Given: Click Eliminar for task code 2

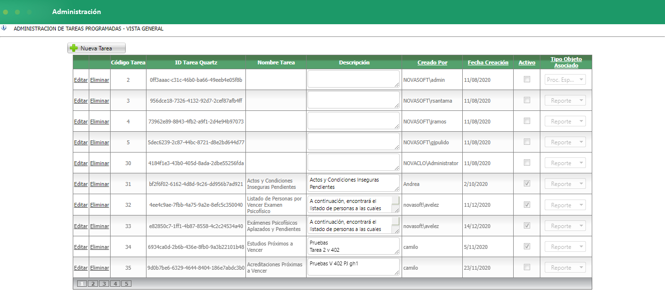Looking at the screenshot, I should pos(99,80).
